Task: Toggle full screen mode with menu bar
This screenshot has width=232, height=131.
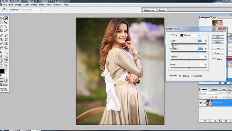Action: (x=4, y=85)
